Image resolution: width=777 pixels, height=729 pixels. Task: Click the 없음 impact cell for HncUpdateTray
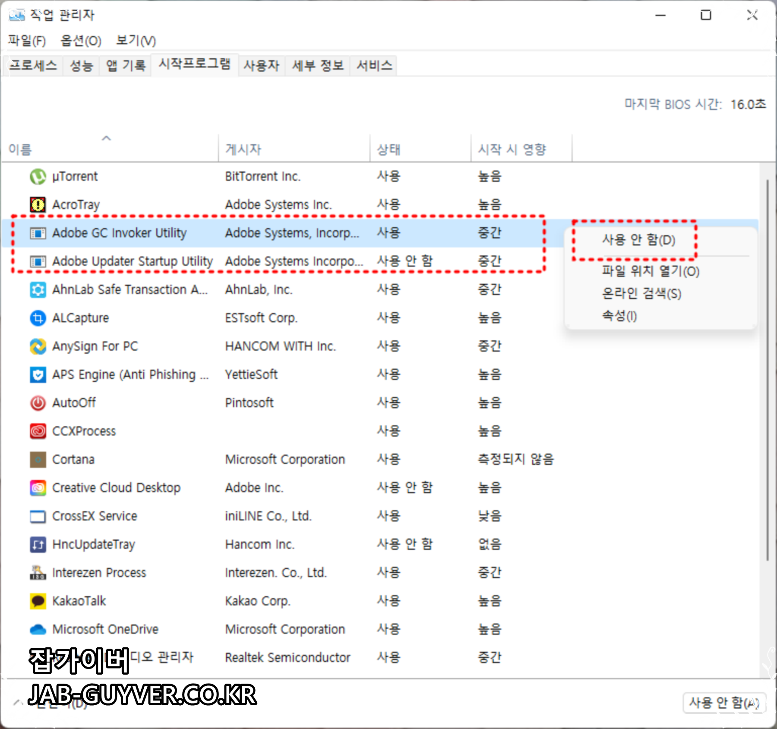click(x=490, y=545)
